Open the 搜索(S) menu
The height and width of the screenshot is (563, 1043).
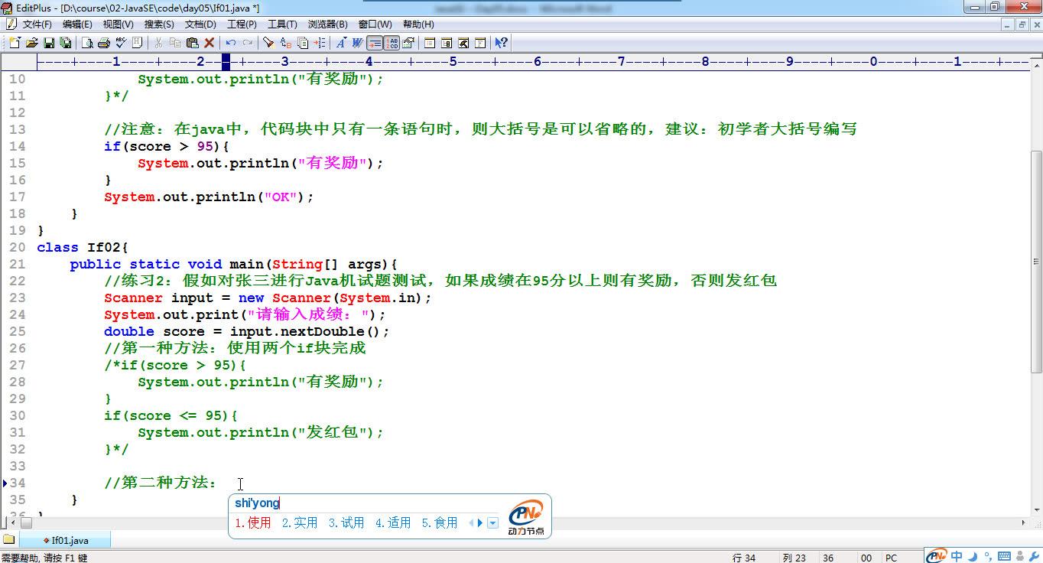[x=159, y=24]
